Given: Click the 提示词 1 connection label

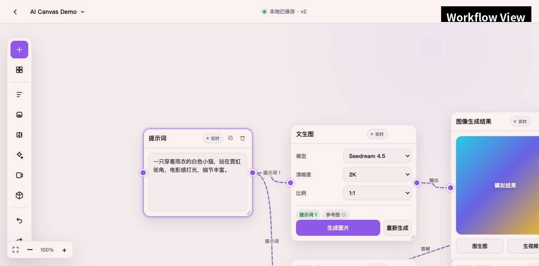Looking at the screenshot, I should [272, 173].
